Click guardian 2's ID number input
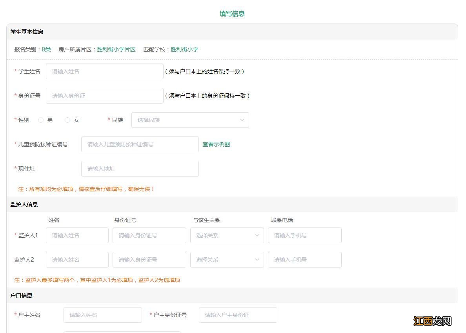Screen dimensions: 466x333 pos(149,259)
